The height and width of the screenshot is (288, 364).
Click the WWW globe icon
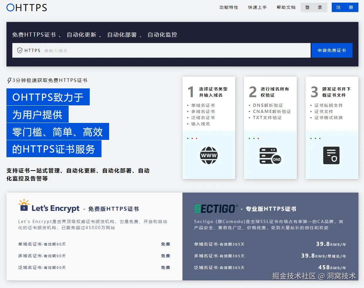(209, 155)
